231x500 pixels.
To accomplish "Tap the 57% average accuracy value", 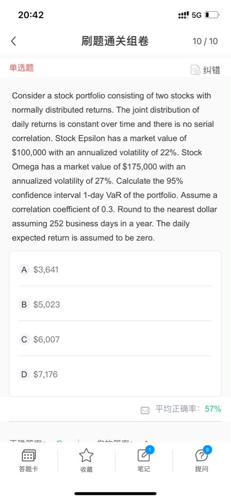I will 213,409.
